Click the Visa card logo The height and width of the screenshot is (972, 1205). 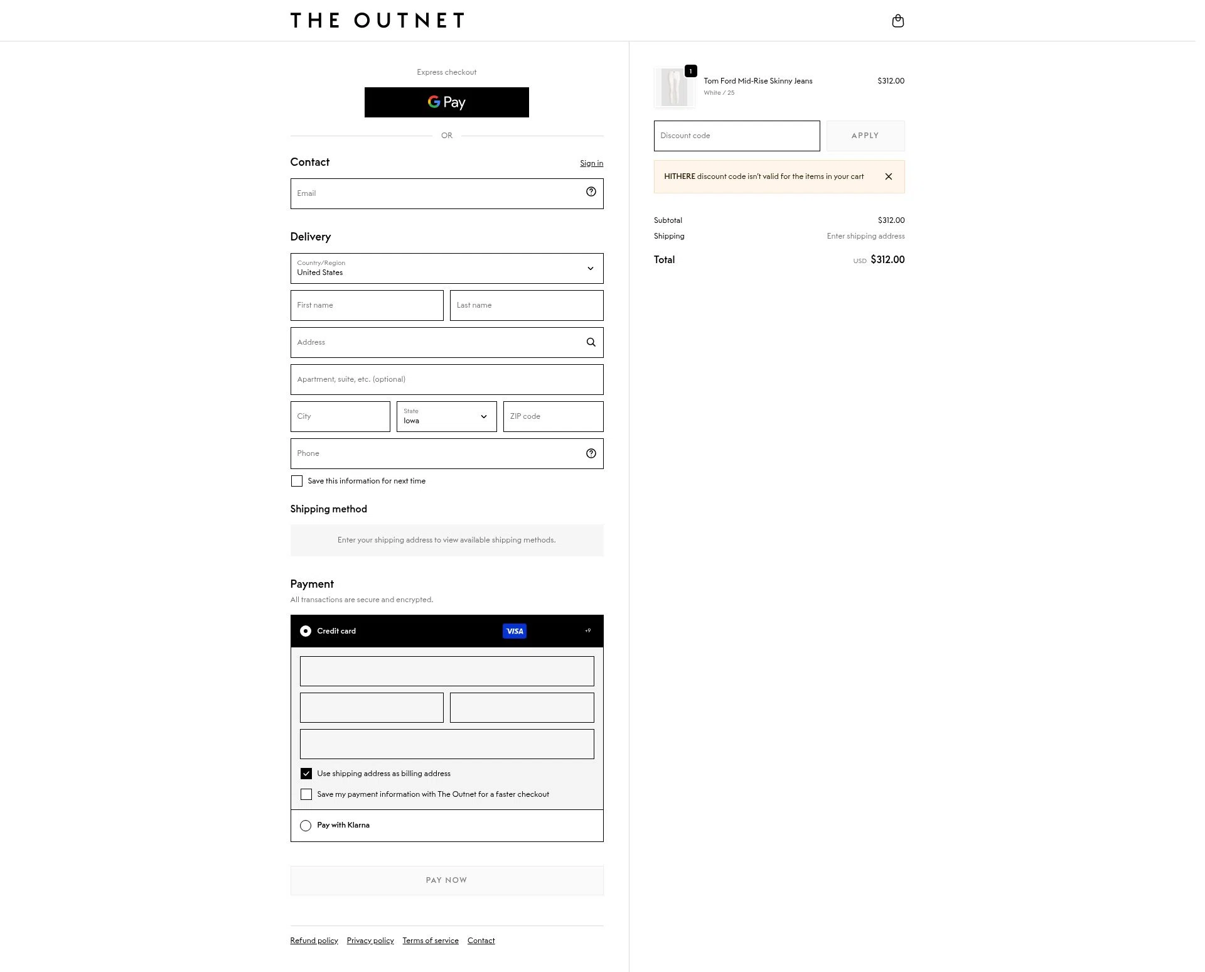(514, 631)
